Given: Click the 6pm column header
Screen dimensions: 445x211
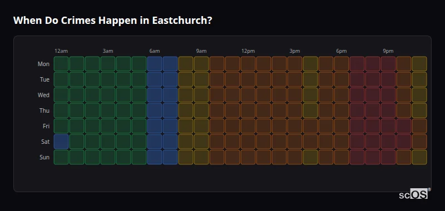Looking at the screenshot, I should click(x=342, y=51).
